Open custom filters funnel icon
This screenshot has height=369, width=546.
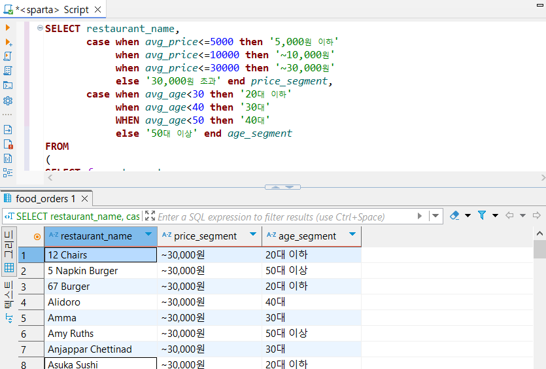(482, 215)
